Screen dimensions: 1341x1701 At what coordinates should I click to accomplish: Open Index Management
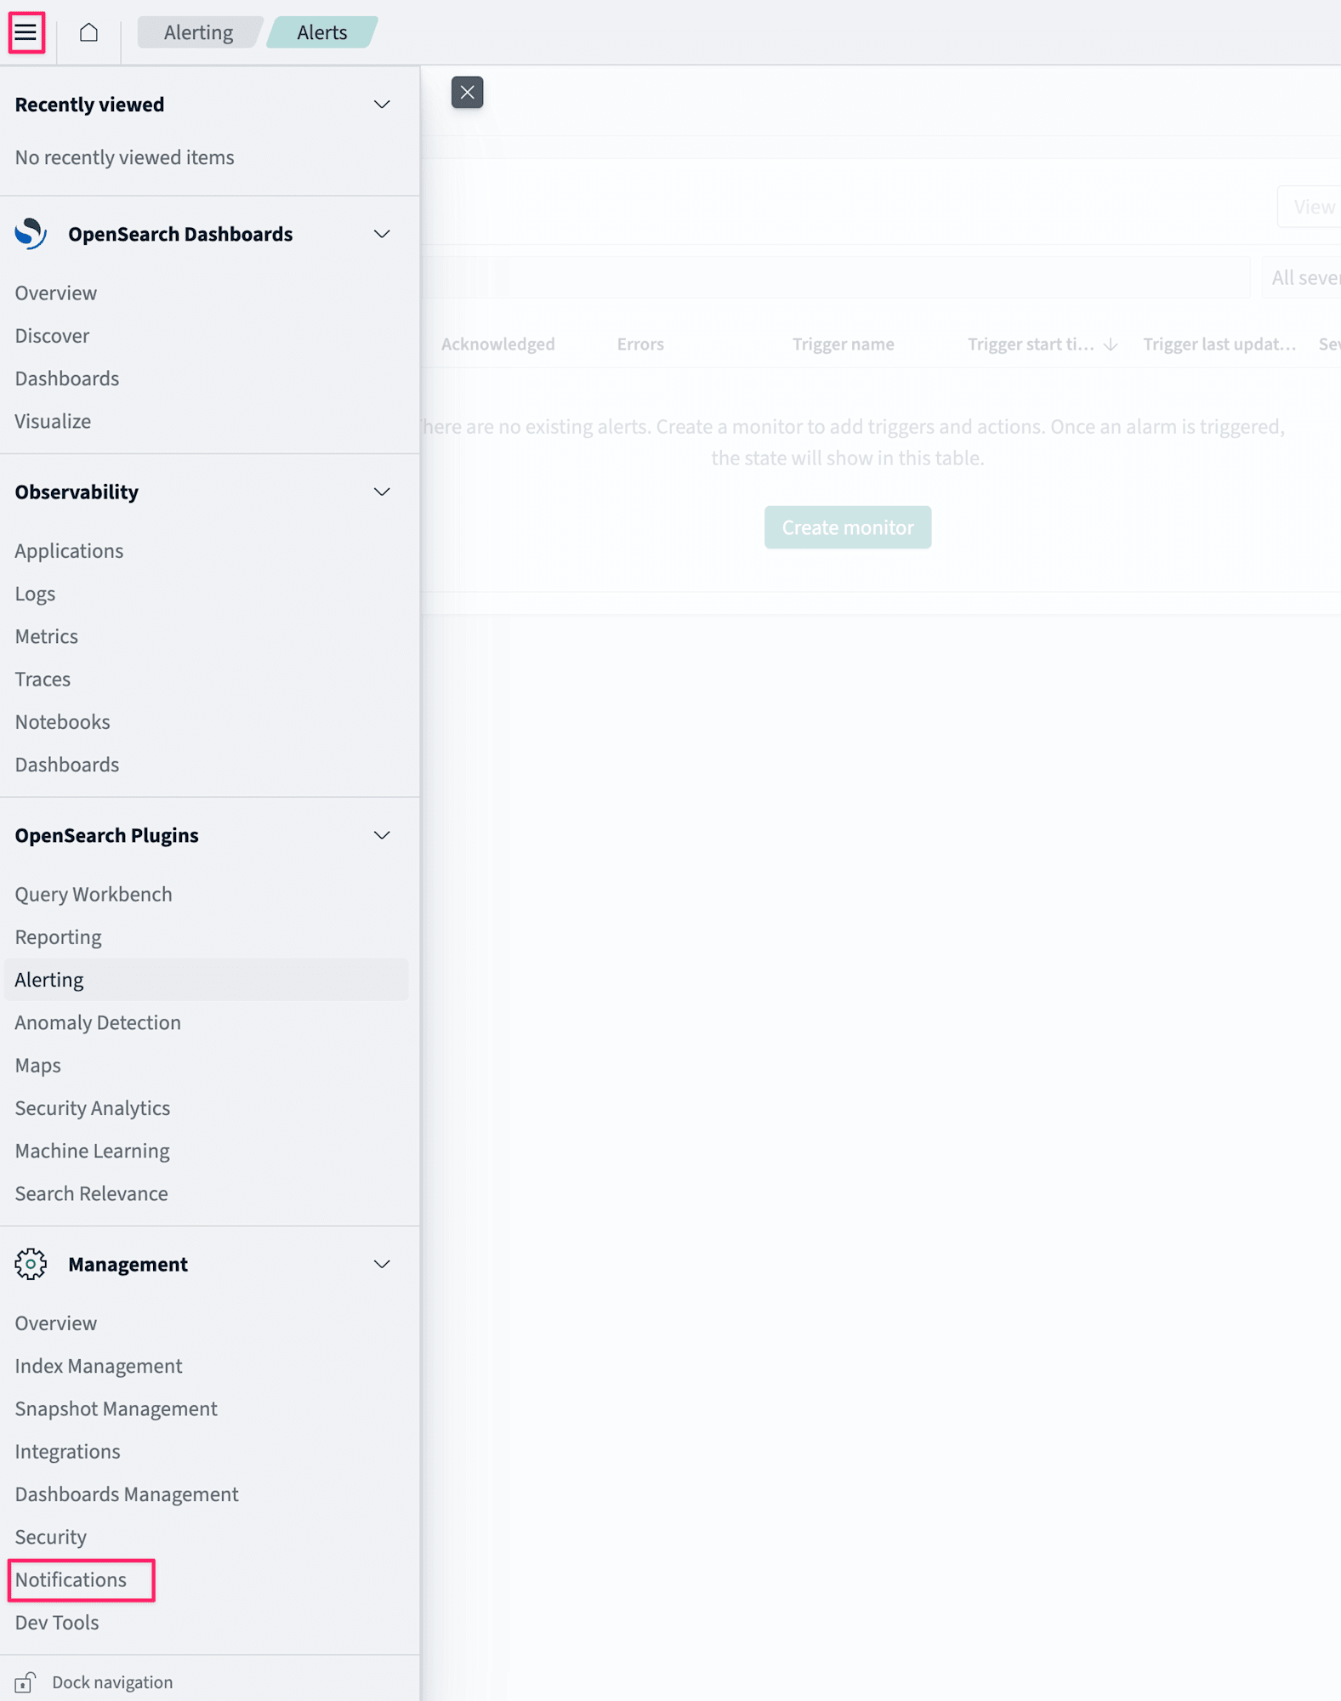99,1365
